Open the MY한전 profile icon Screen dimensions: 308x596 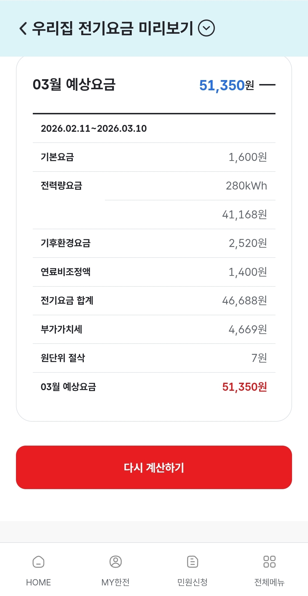[116, 561]
